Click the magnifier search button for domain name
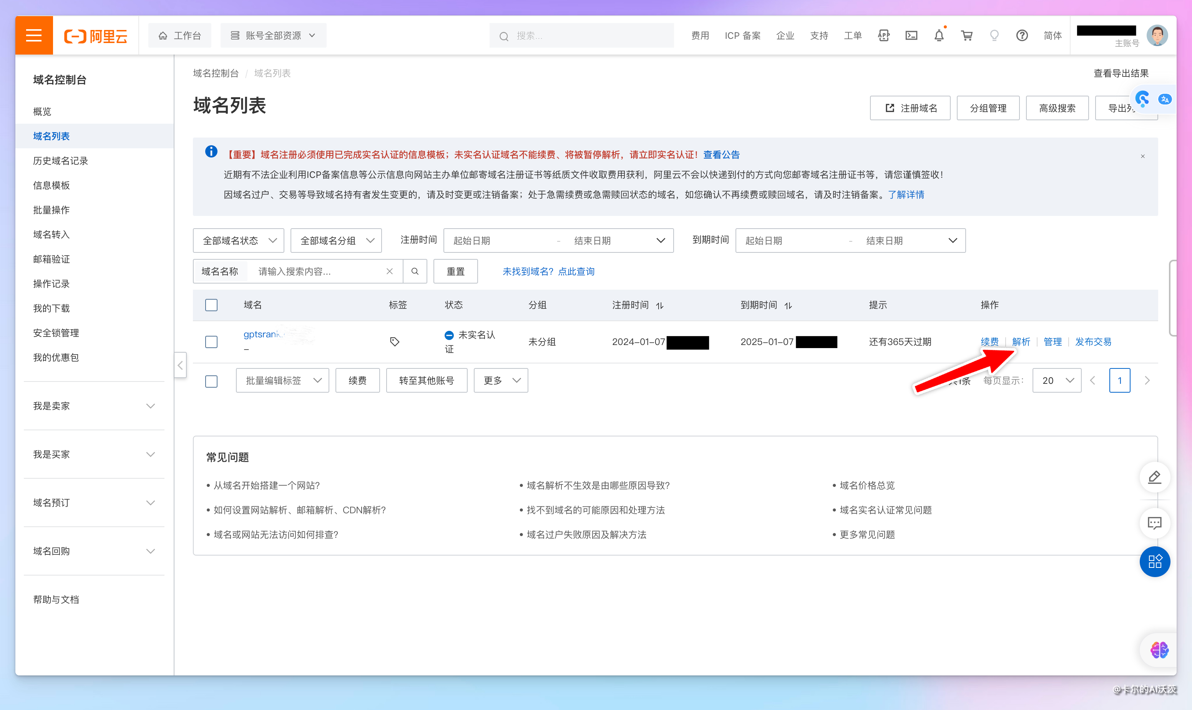1192x710 pixels. (x=415, y=271)
